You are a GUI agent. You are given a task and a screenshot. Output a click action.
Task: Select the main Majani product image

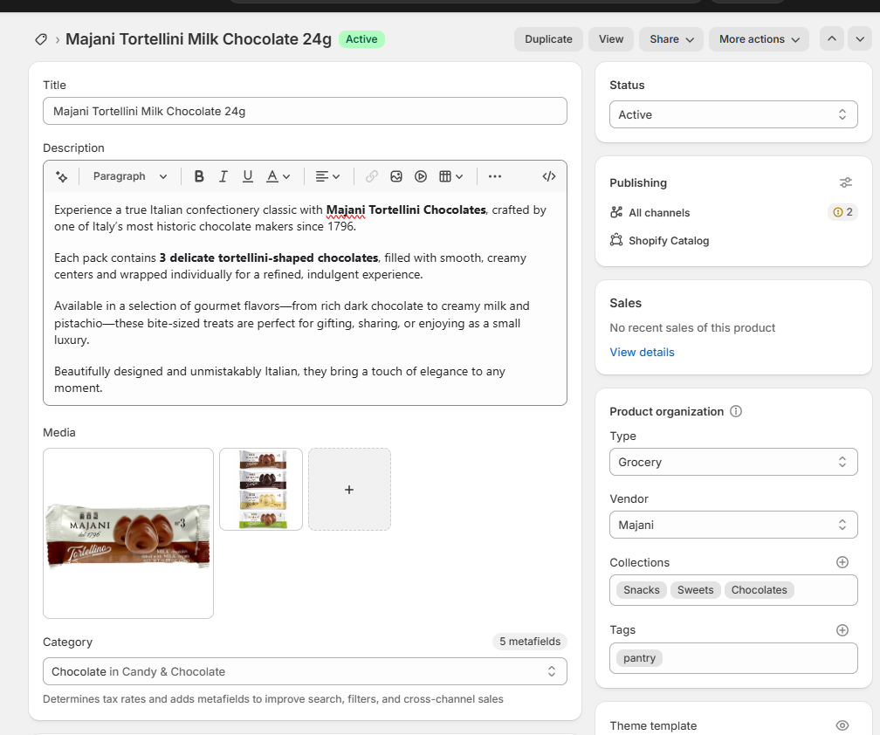(128, 533)
